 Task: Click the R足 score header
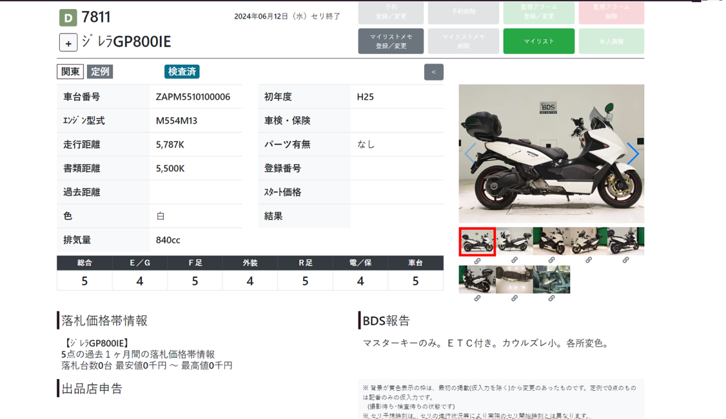coord(305,263)
